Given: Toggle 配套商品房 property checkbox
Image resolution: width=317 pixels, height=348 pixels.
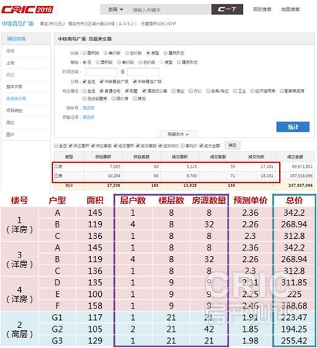Looking at the screenshot, I should (x=282, y=90).
